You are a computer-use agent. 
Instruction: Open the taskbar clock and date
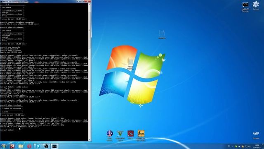click(257, 146)
